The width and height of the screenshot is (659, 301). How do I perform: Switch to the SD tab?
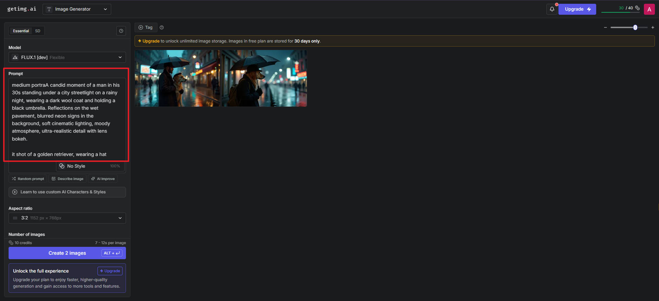[x=38, y=31]
